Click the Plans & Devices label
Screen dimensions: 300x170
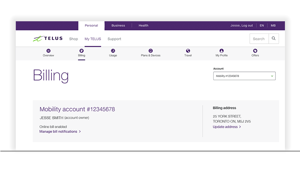pyautogui.click(x=151, y=56)
